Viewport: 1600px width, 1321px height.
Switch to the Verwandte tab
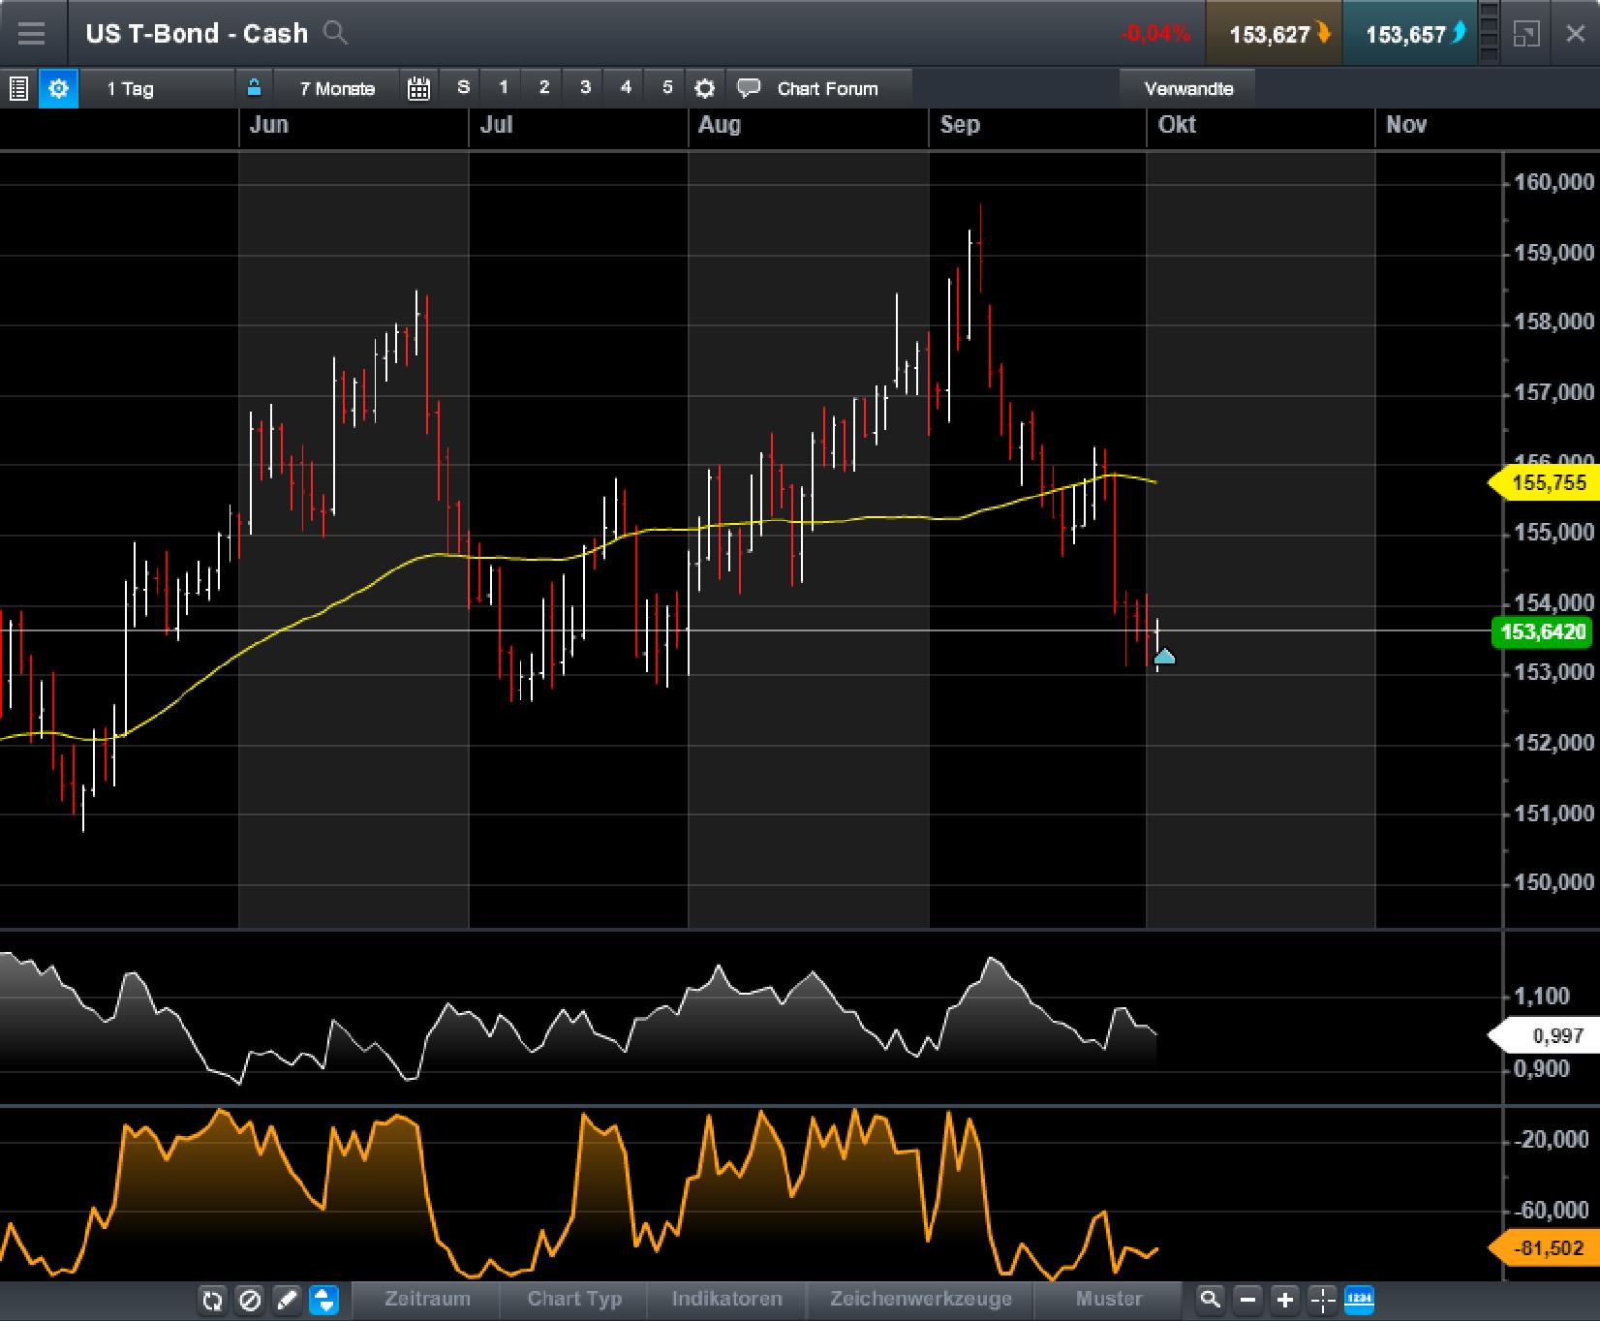(x=1189, y=88)
